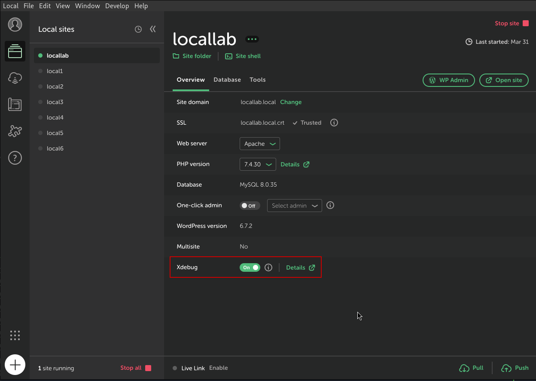Viewport: 536px width, 381px height.
Task: Enable the One-click admin toggle
Action: pos(250,206)
